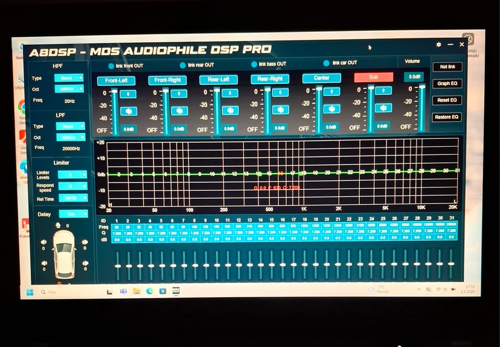Viewport: 500px width, 347px height.
Task: Select rear-right speaker icon beside car
Action: click(x=85, y=263)
